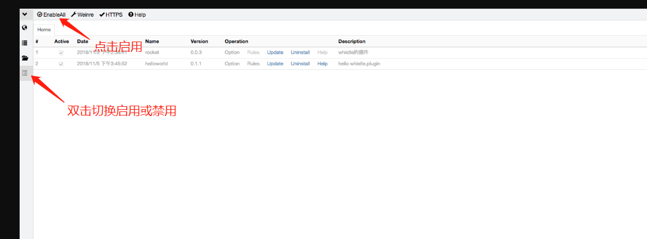
Task: Click Option for rocket plugin
Action: tap(232, 53)
